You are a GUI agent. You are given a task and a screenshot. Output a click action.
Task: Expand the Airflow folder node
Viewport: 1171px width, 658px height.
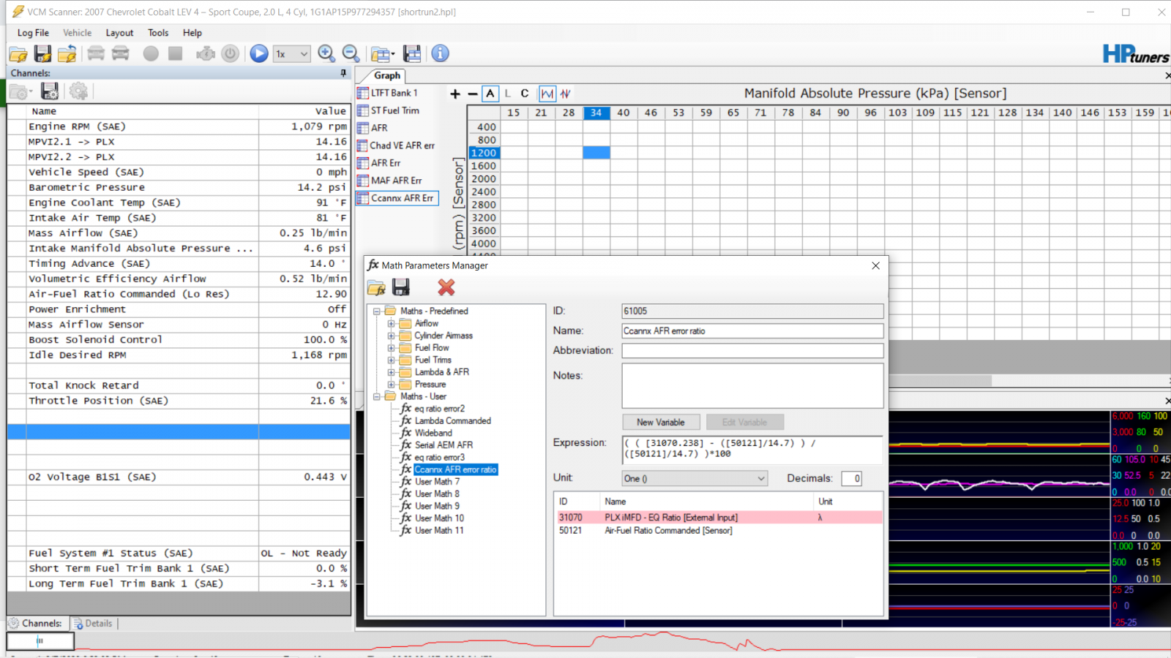click(391, 323)
